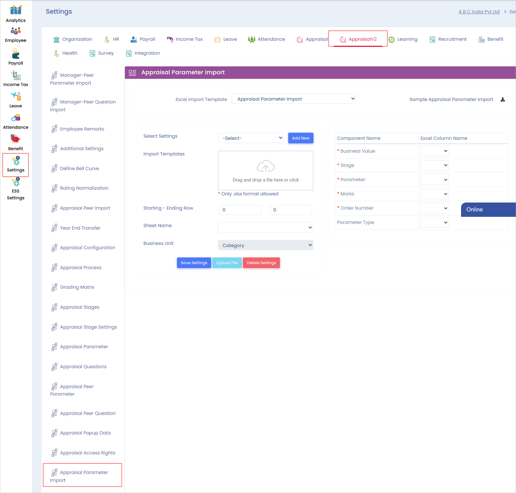Switch to the Recruitment tab

pos(448,39)
